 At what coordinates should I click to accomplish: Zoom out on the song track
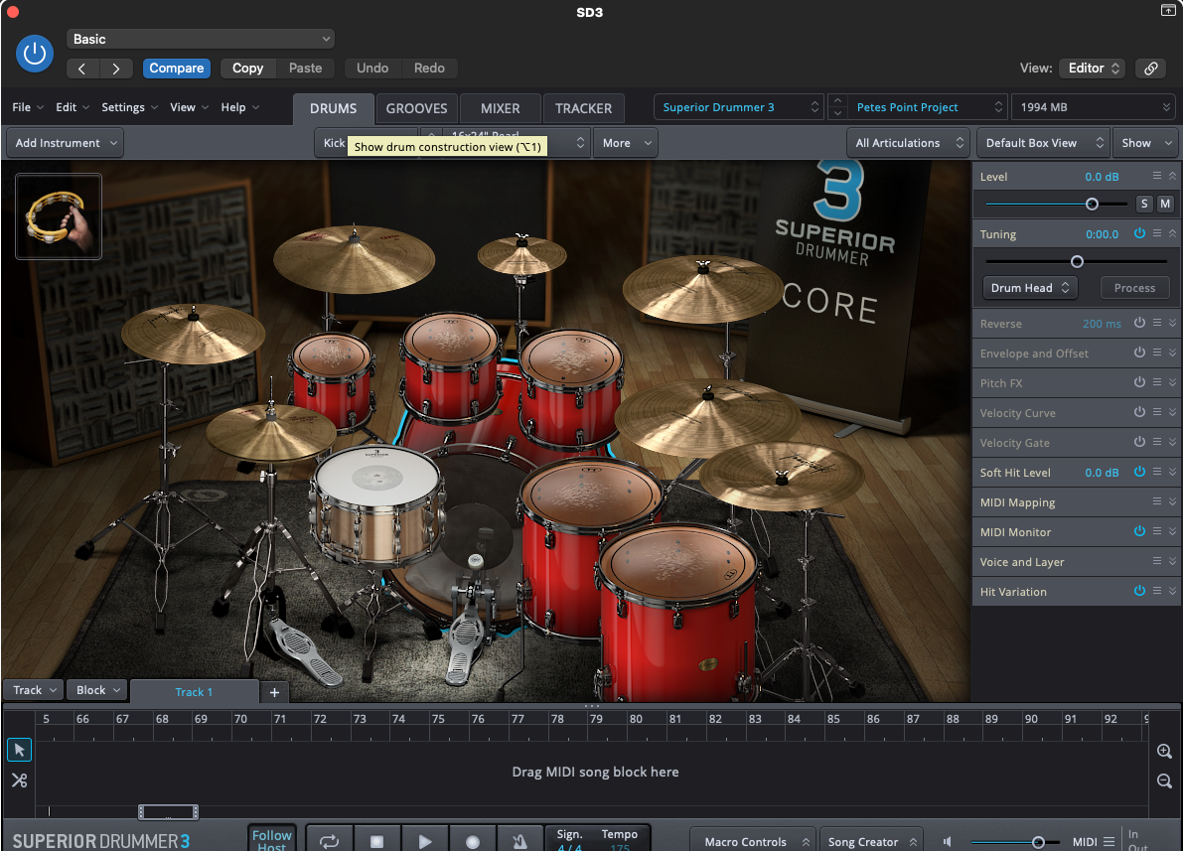point(1164,781)
